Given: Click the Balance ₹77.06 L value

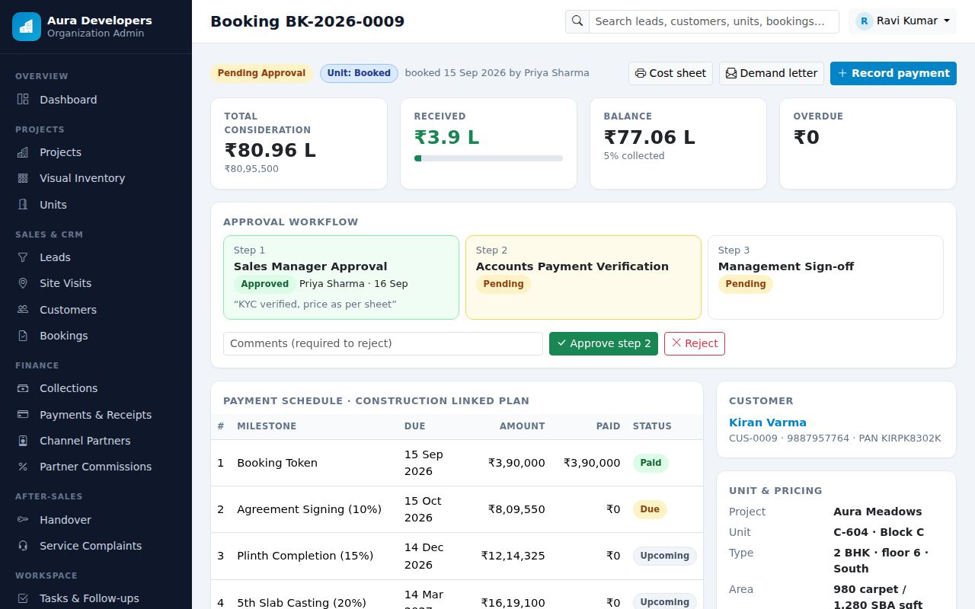Looking at the screenshot, I should (650, 137).
